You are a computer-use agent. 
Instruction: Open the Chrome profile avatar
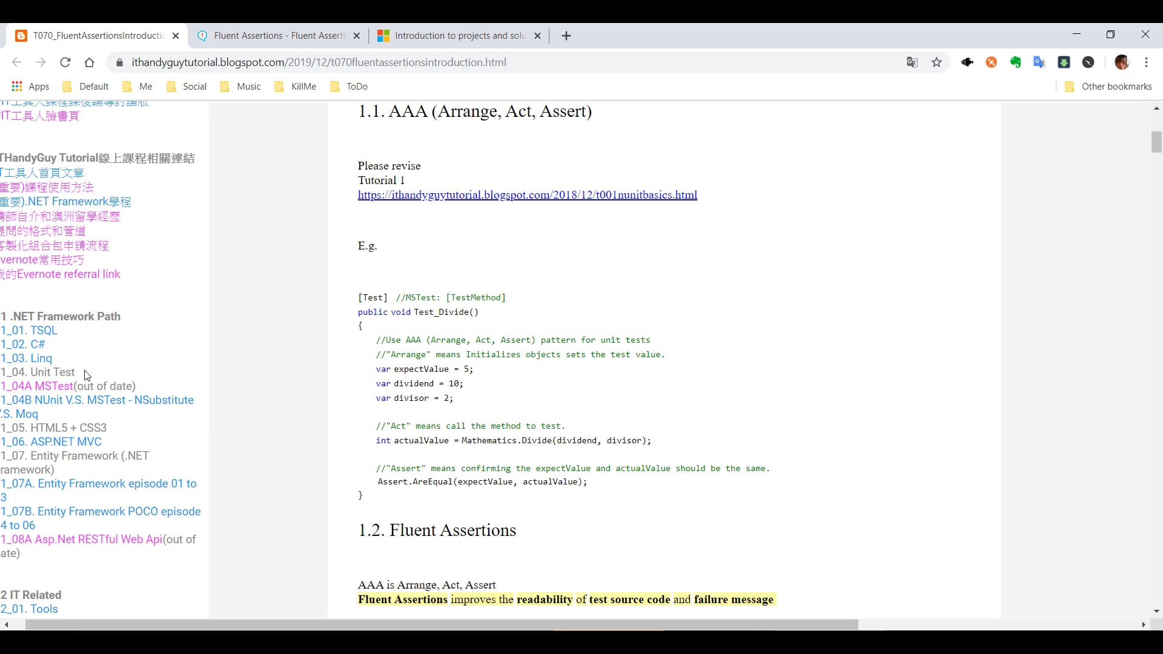1122,62
